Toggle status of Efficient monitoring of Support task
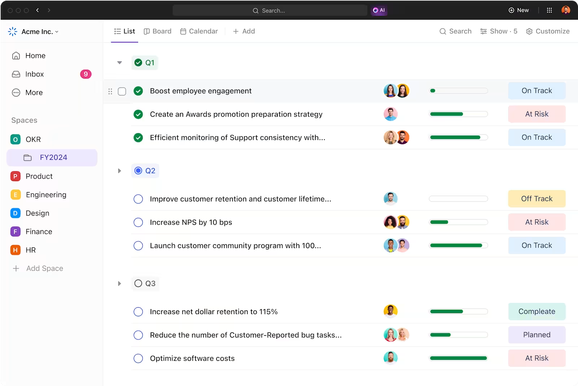Image resolution: width=578 pixels, height=386 pixels. 138,138
